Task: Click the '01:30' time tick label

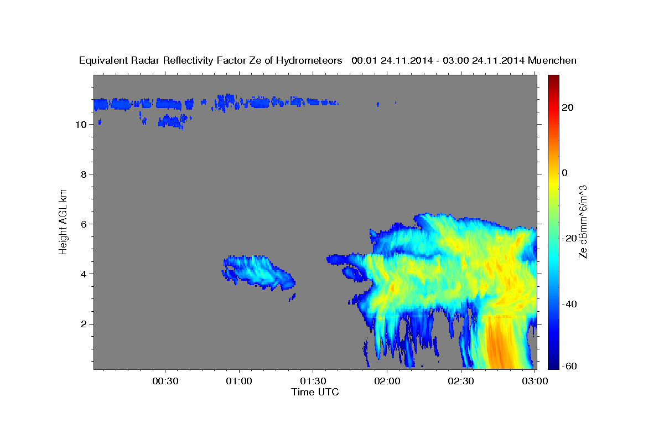Action: click(x=313, y=382)
